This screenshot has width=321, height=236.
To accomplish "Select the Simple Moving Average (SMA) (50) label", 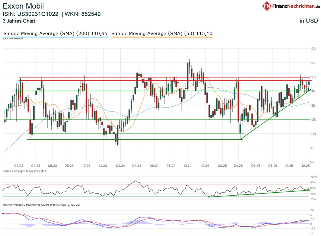I will [162, 33].
